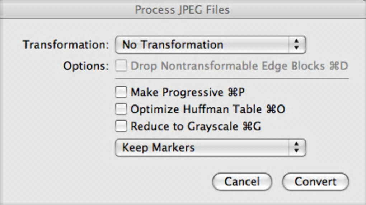The height and width of the screenshot is (205, 366).
Task: Click the Make Progressive ⌘P label text
Action: [x=187, y=92]
